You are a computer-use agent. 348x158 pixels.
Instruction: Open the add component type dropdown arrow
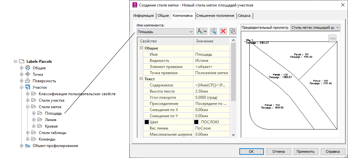pos(205,31)
